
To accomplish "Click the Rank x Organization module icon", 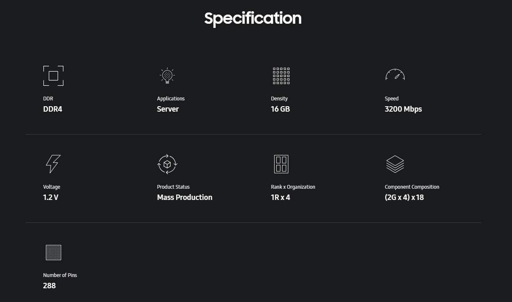I will point(281,164).
